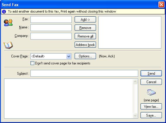Image resolution: width=166 pixels, height=123 pixels.
Task: Open the Default cover page combo box
Action: pyautogui.click(x=51, y=56)
